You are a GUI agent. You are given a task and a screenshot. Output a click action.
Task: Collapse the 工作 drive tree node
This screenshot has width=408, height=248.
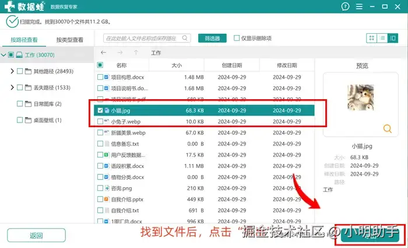pos(3,55)
